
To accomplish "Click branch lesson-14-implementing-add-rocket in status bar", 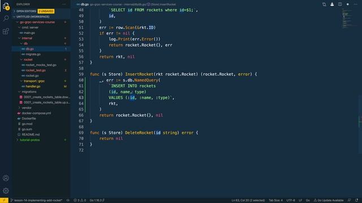I will click(37, 200).
